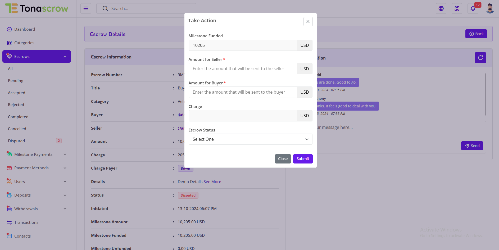Open Transactions in the sidebar
499x250 pixels.
[x=26, y=222]
